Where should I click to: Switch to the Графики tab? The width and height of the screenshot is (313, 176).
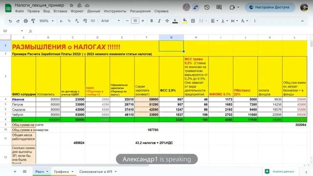click(61, 172)
